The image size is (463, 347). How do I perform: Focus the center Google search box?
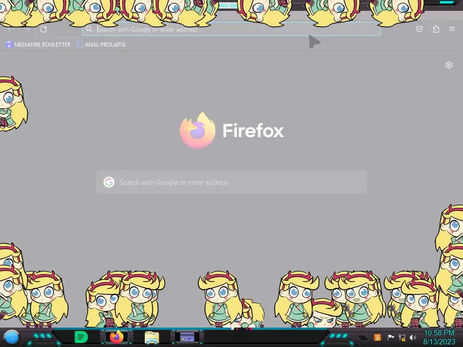[x=231, y=182]
